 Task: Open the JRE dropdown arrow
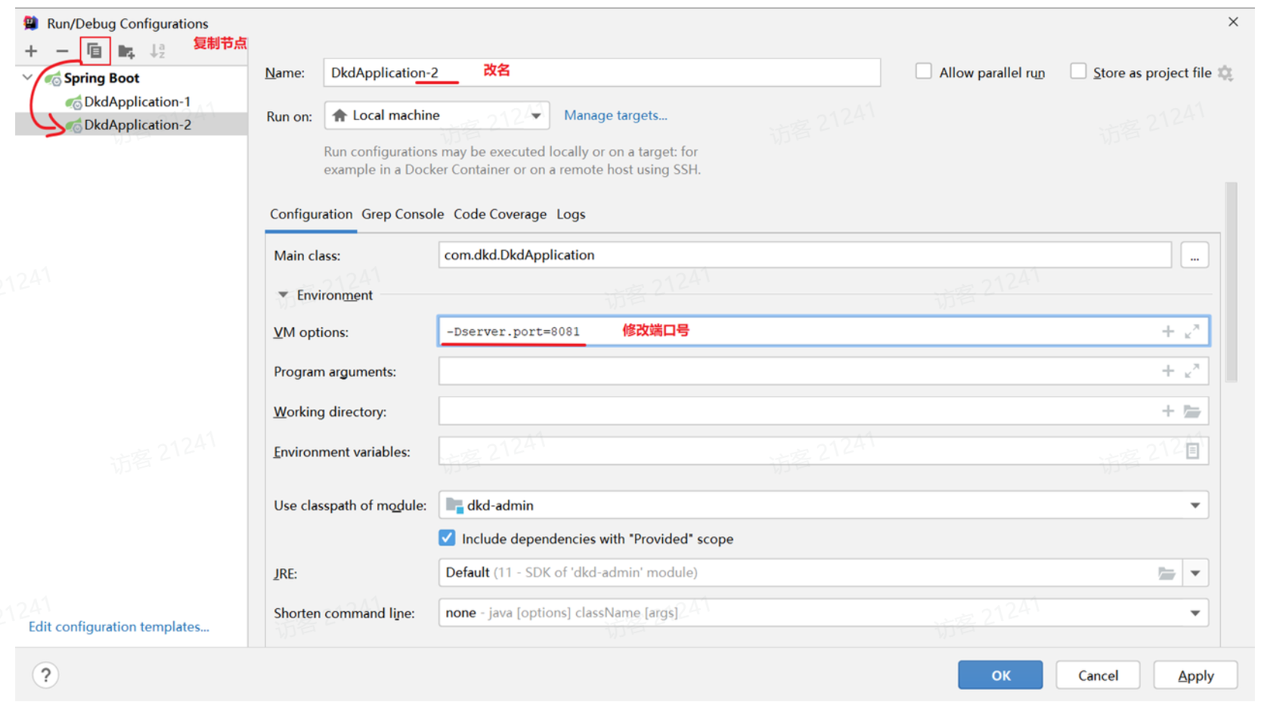pyautogui.click(x=1195, y=574)
